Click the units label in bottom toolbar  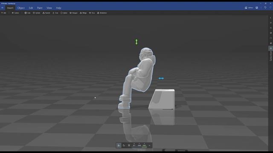[x=149, y=145]
